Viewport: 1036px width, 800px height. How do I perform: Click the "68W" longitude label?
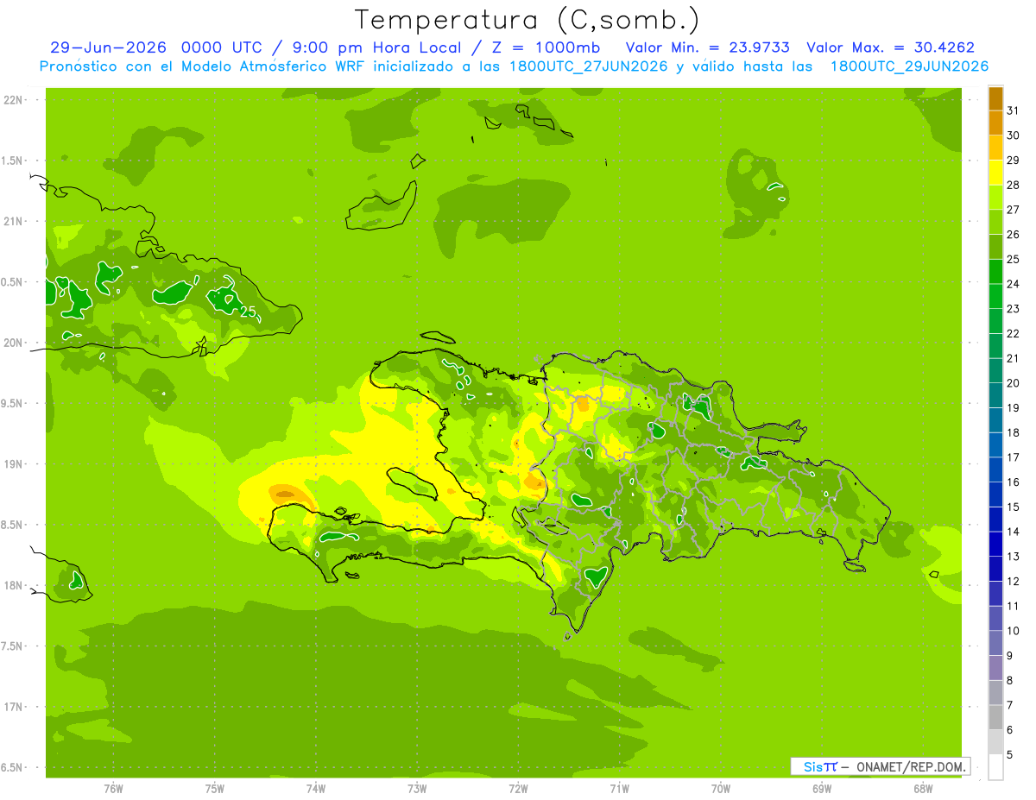(923, 789)
